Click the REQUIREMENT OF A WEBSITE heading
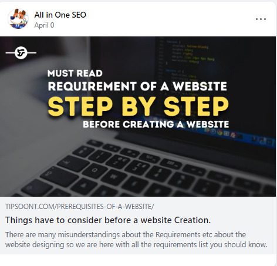 coord(137,86)
